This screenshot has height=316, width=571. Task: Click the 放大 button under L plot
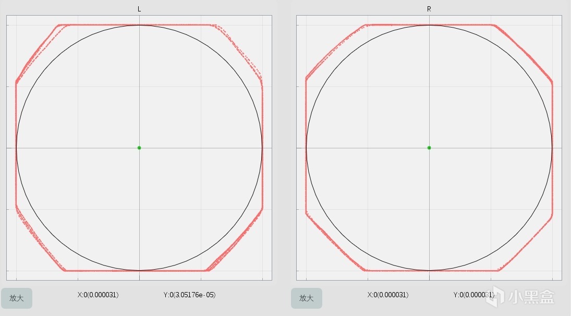pos(17,298)
